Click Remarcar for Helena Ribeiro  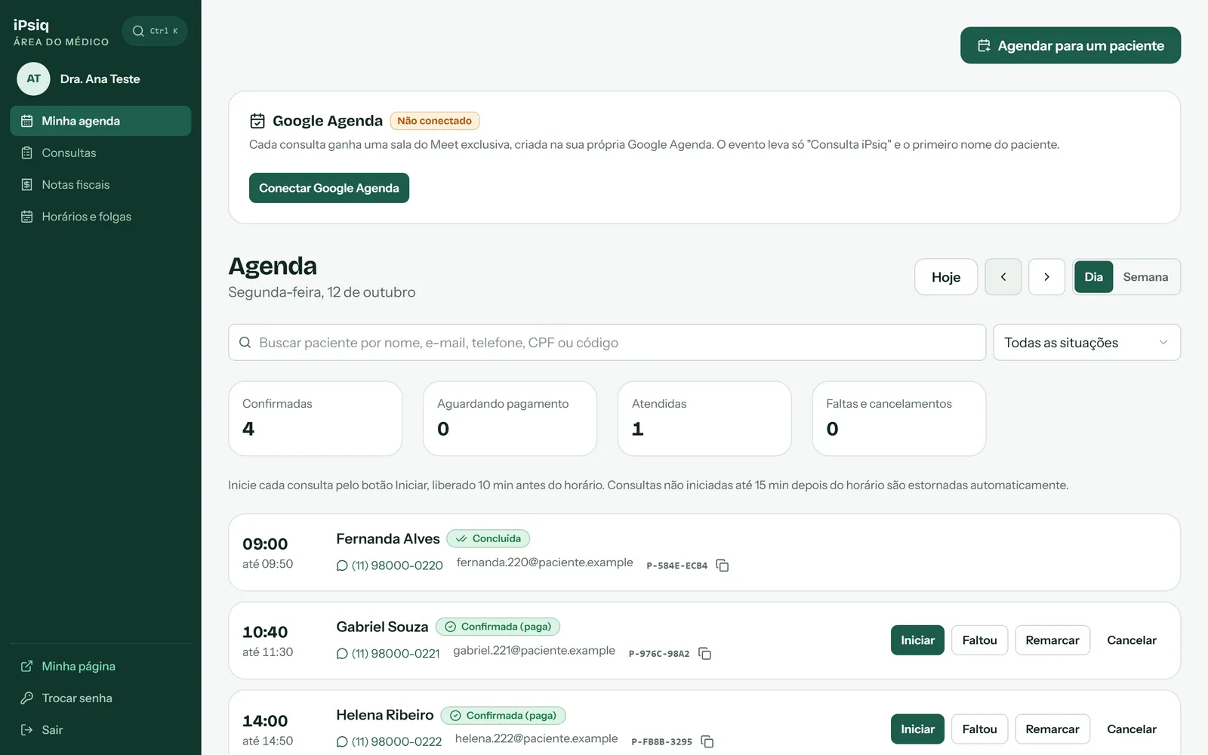1052,729
